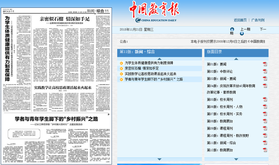The width and height of the screenshot is (279, 165).
Task: Go to 上一期 issue
Action: 245,29
